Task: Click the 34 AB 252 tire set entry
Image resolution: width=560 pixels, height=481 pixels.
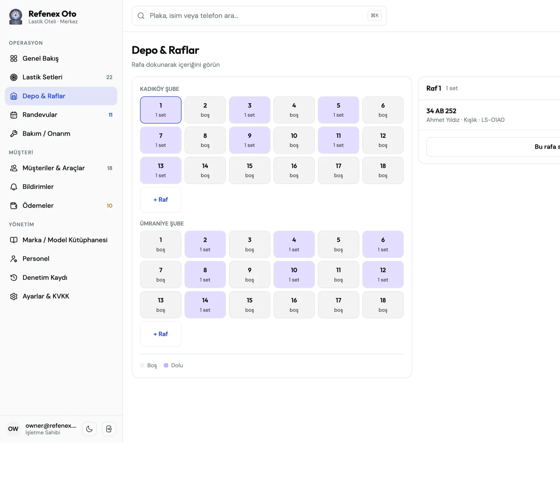Action: 490,115
